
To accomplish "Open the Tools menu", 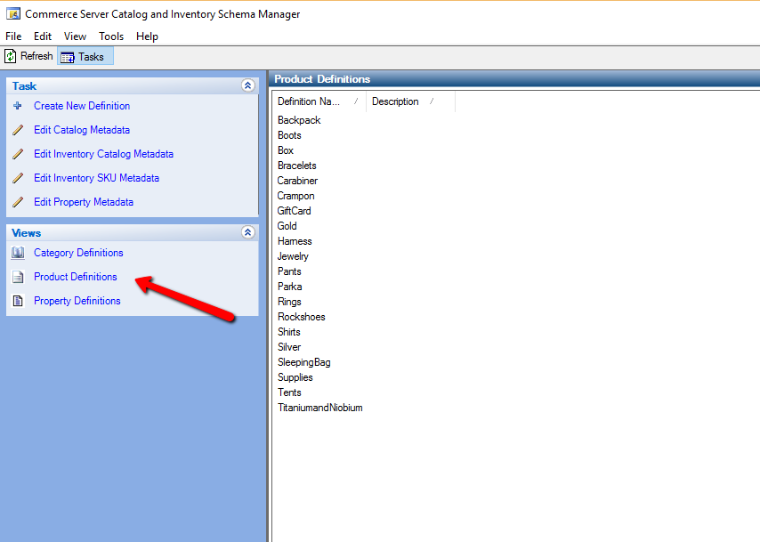I will tap(111, 36).
